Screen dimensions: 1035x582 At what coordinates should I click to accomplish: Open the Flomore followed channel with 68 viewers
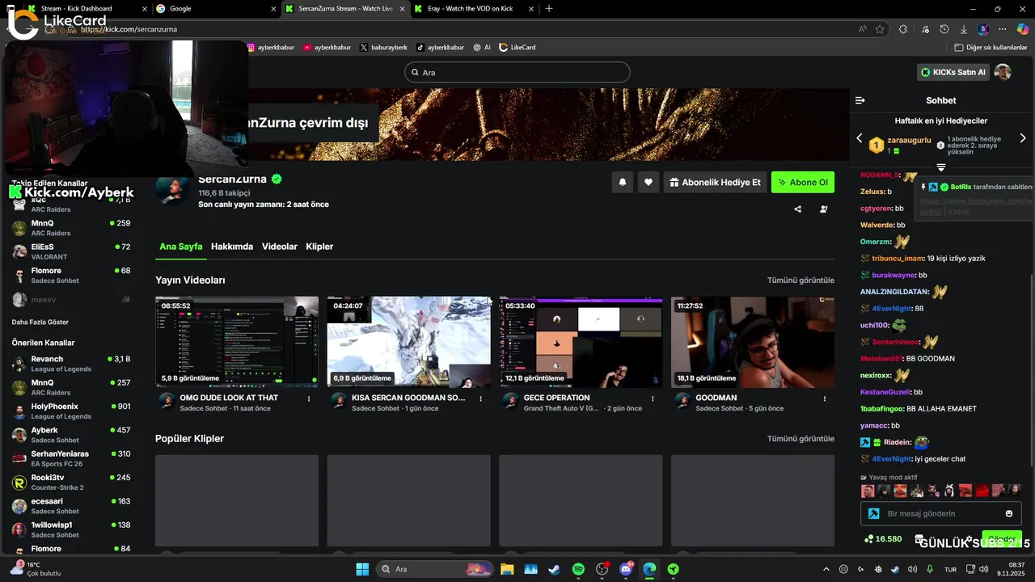(71, 276)
